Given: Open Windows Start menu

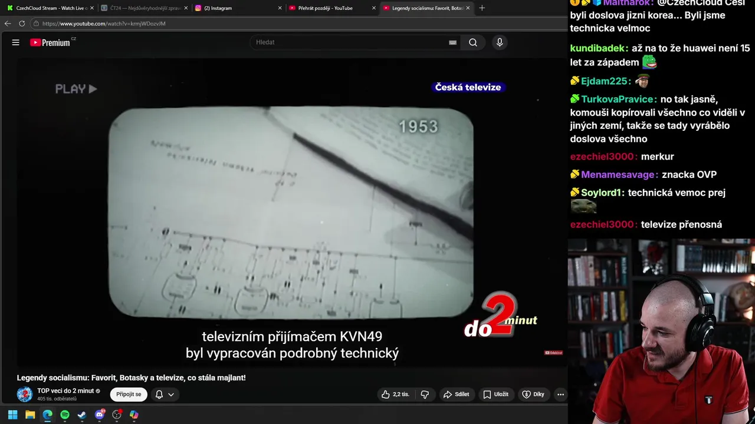Looking at the screenshot, I should tap(12, 415).
